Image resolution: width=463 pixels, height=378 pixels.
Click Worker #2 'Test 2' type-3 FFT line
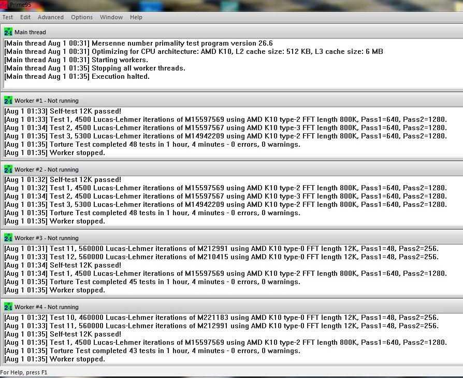click(x=226, y=196)
